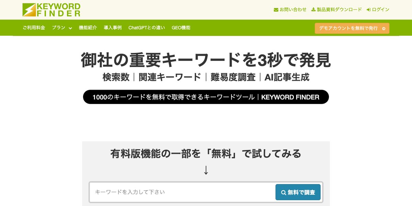Click the 無料で調査 search button
Viewport: 412px width, 206px height.
[x=298, y=192]
